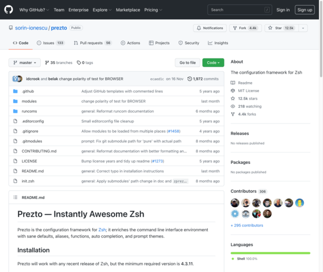Open the Insights tab
Viewport: 323px width, 272px height.
218,43
